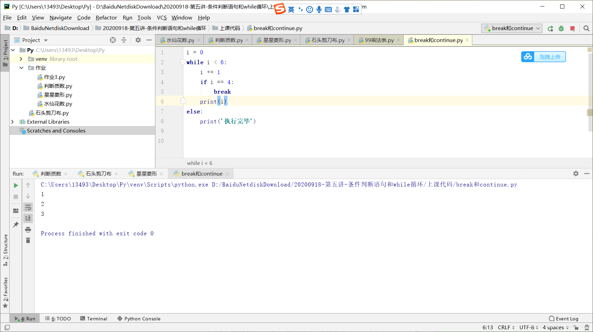Screen dimensions: 593x332
Task: Restore layout icon in Run panel
Action: pyautogui.click(x=16, y=211)
